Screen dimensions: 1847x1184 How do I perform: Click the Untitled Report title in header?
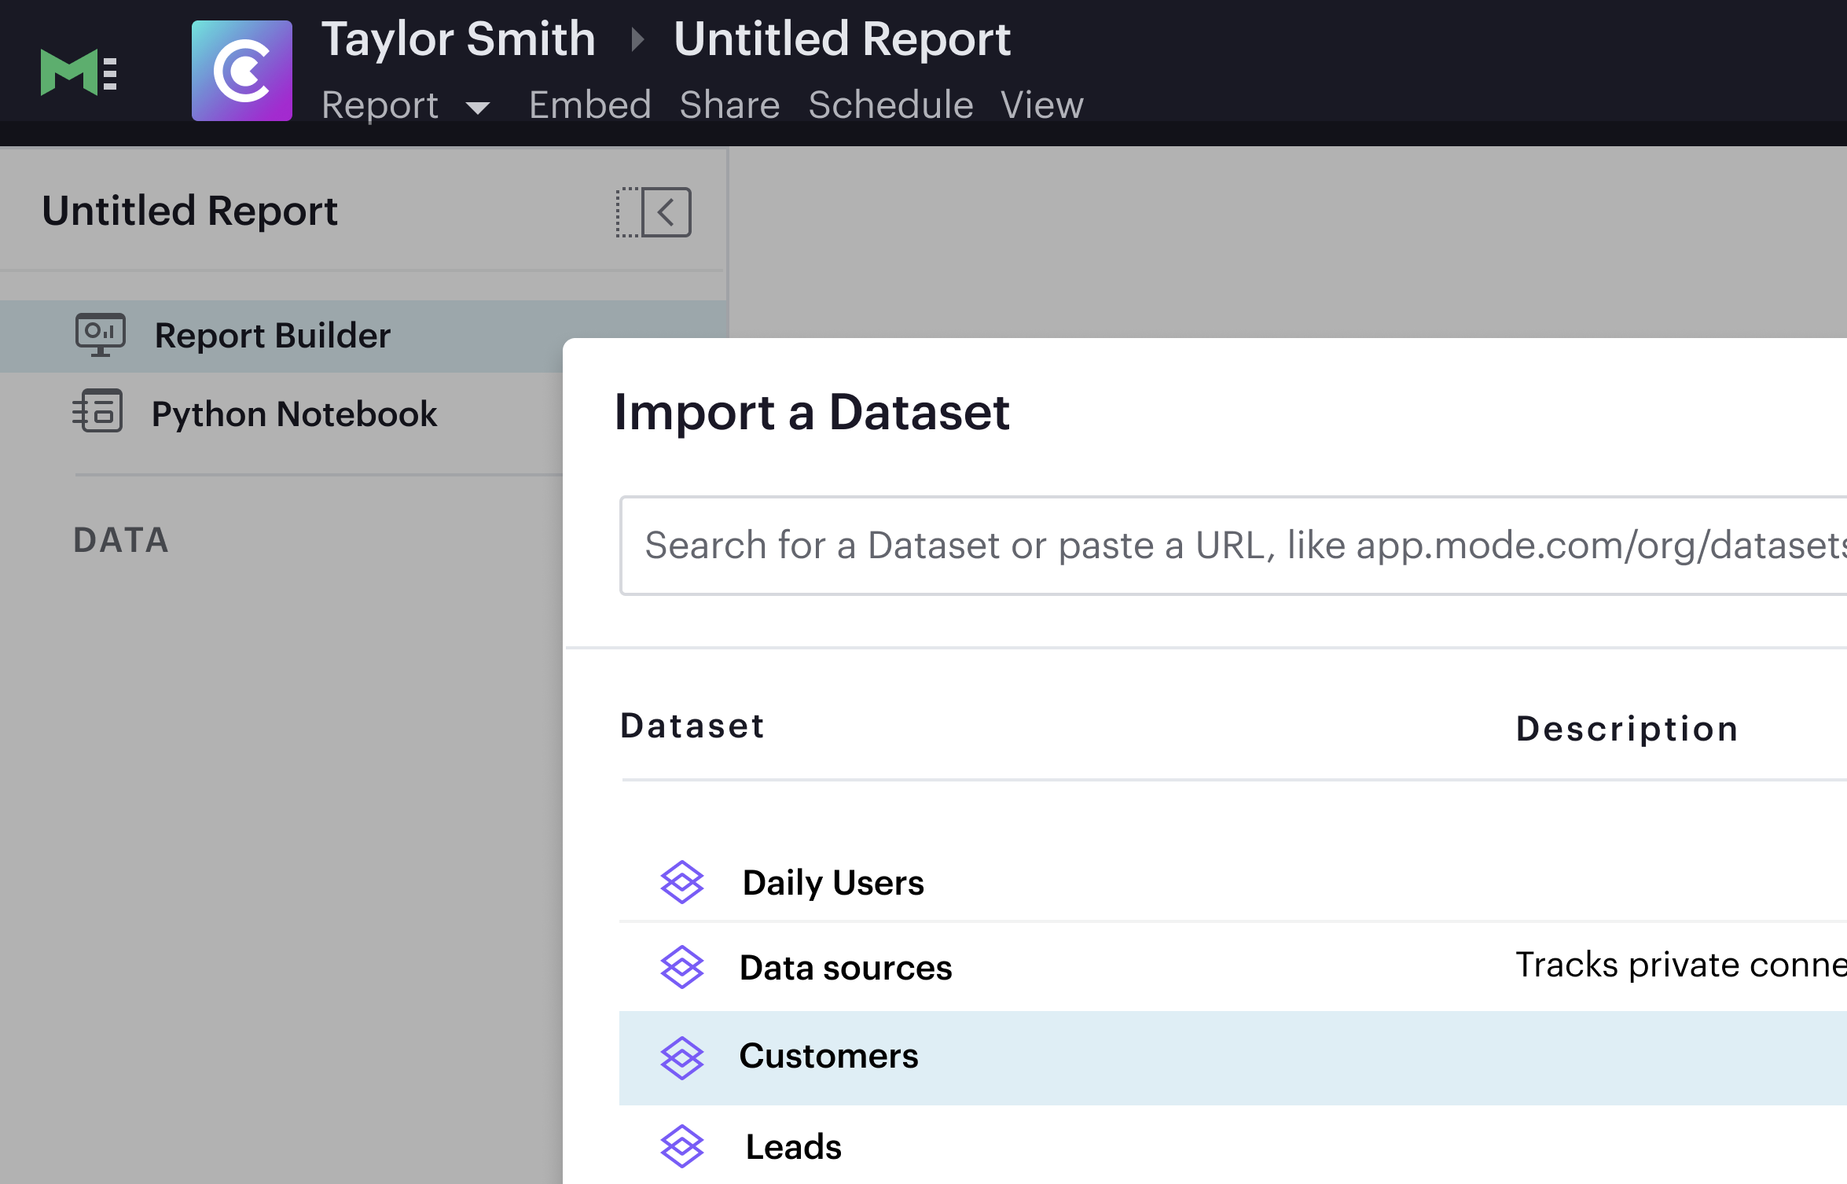pos(842,39)
